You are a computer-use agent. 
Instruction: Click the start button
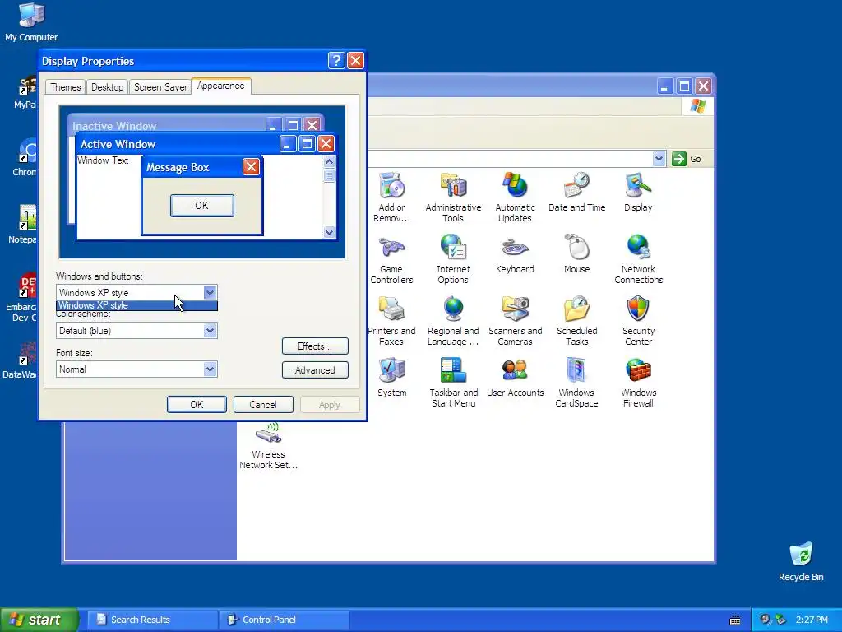tap(39, 620)
